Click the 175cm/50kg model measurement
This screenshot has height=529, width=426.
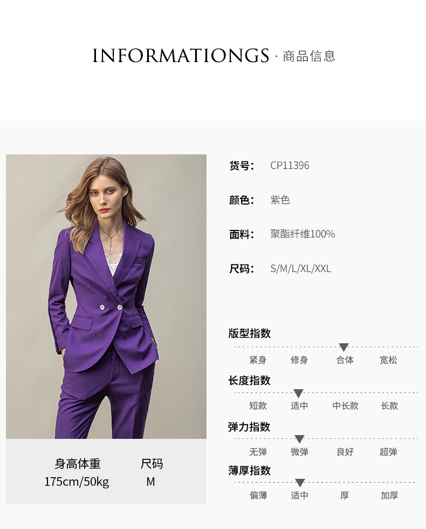pyautogui.click(x=77, y=481)
